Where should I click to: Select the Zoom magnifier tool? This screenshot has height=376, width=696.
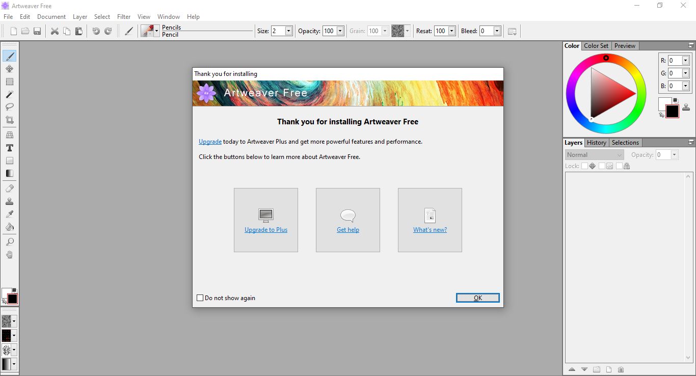(9, 242)
